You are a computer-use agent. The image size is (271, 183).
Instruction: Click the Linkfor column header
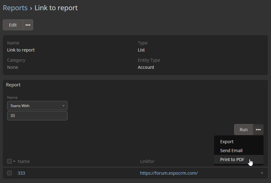[x=147, y=161]
